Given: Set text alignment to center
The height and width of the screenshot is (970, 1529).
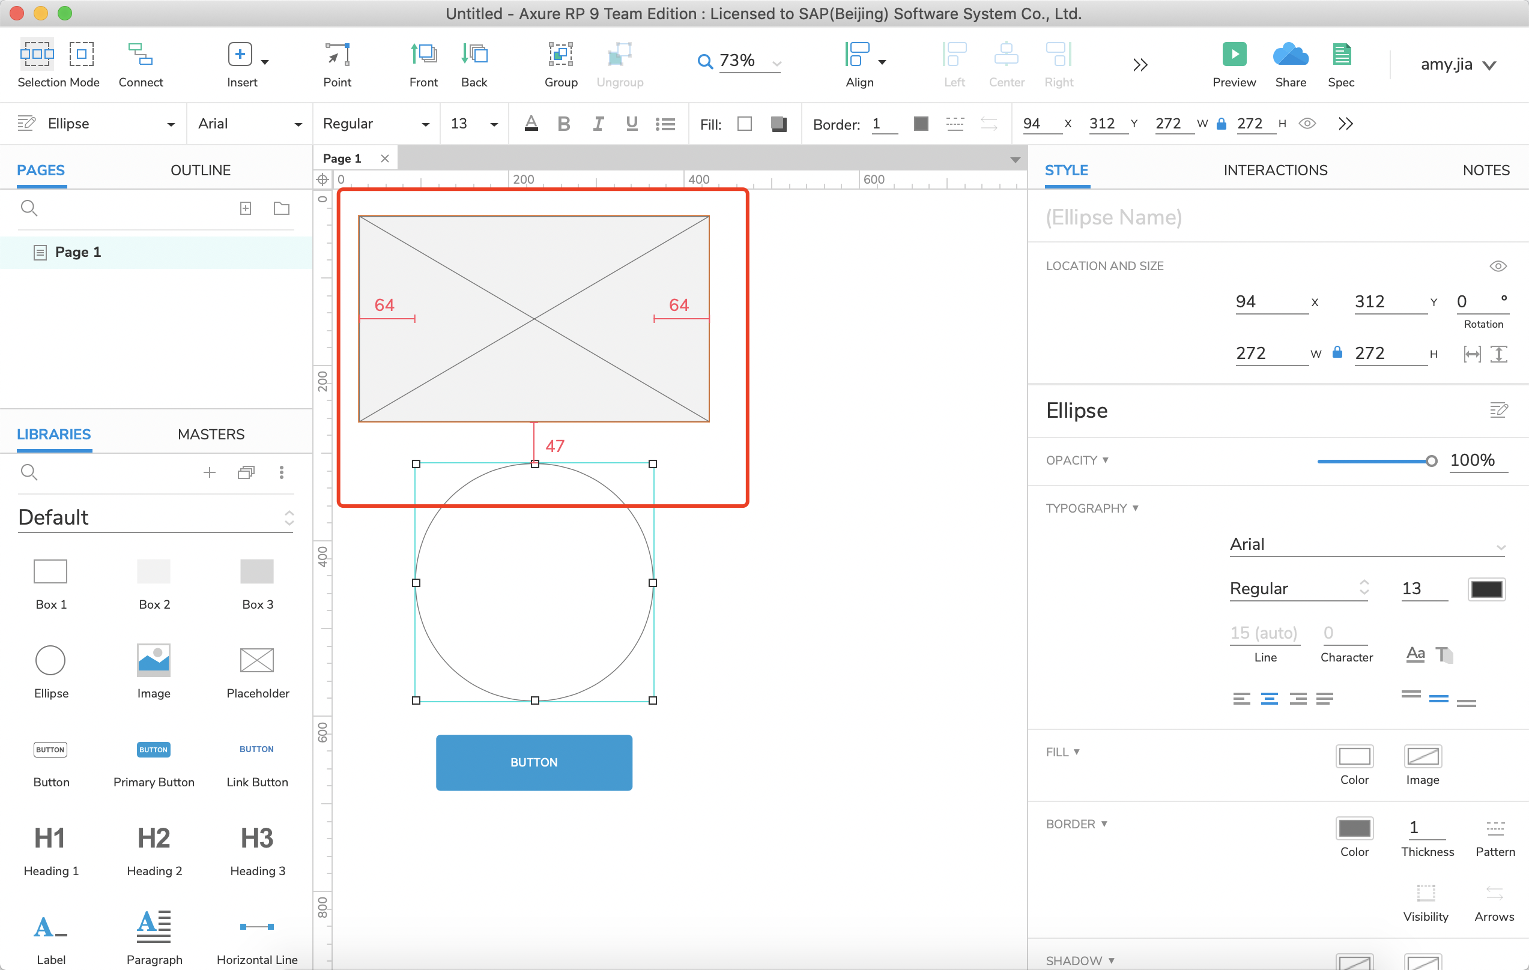Looking at the screenshot, I should coord(1270,698).
